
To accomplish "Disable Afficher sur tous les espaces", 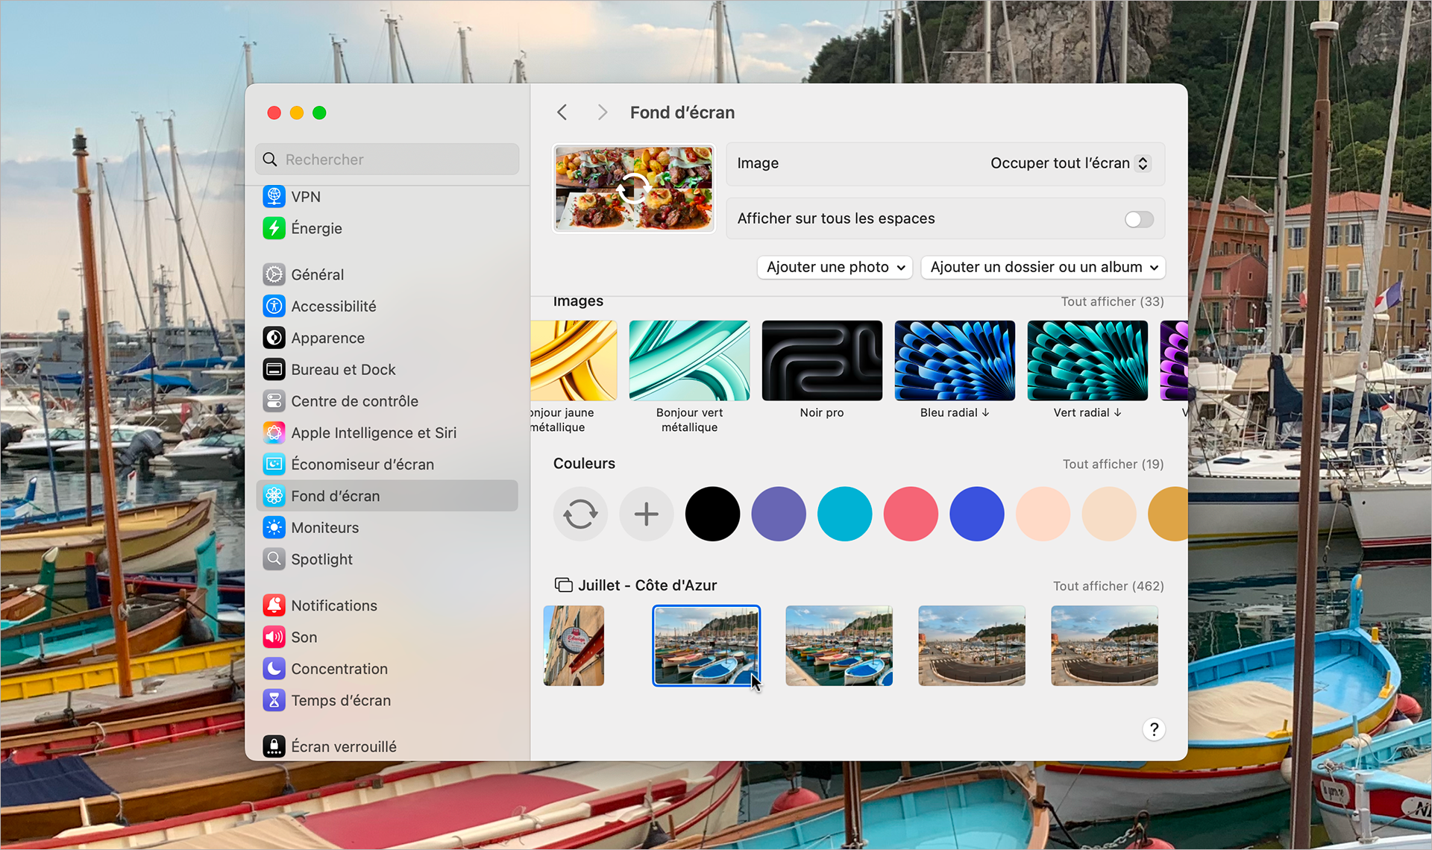I will (x=1137, y=218).
